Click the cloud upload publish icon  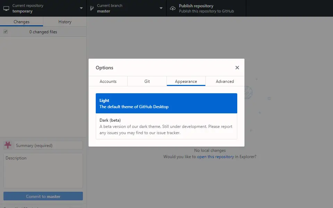pos(173,8)
